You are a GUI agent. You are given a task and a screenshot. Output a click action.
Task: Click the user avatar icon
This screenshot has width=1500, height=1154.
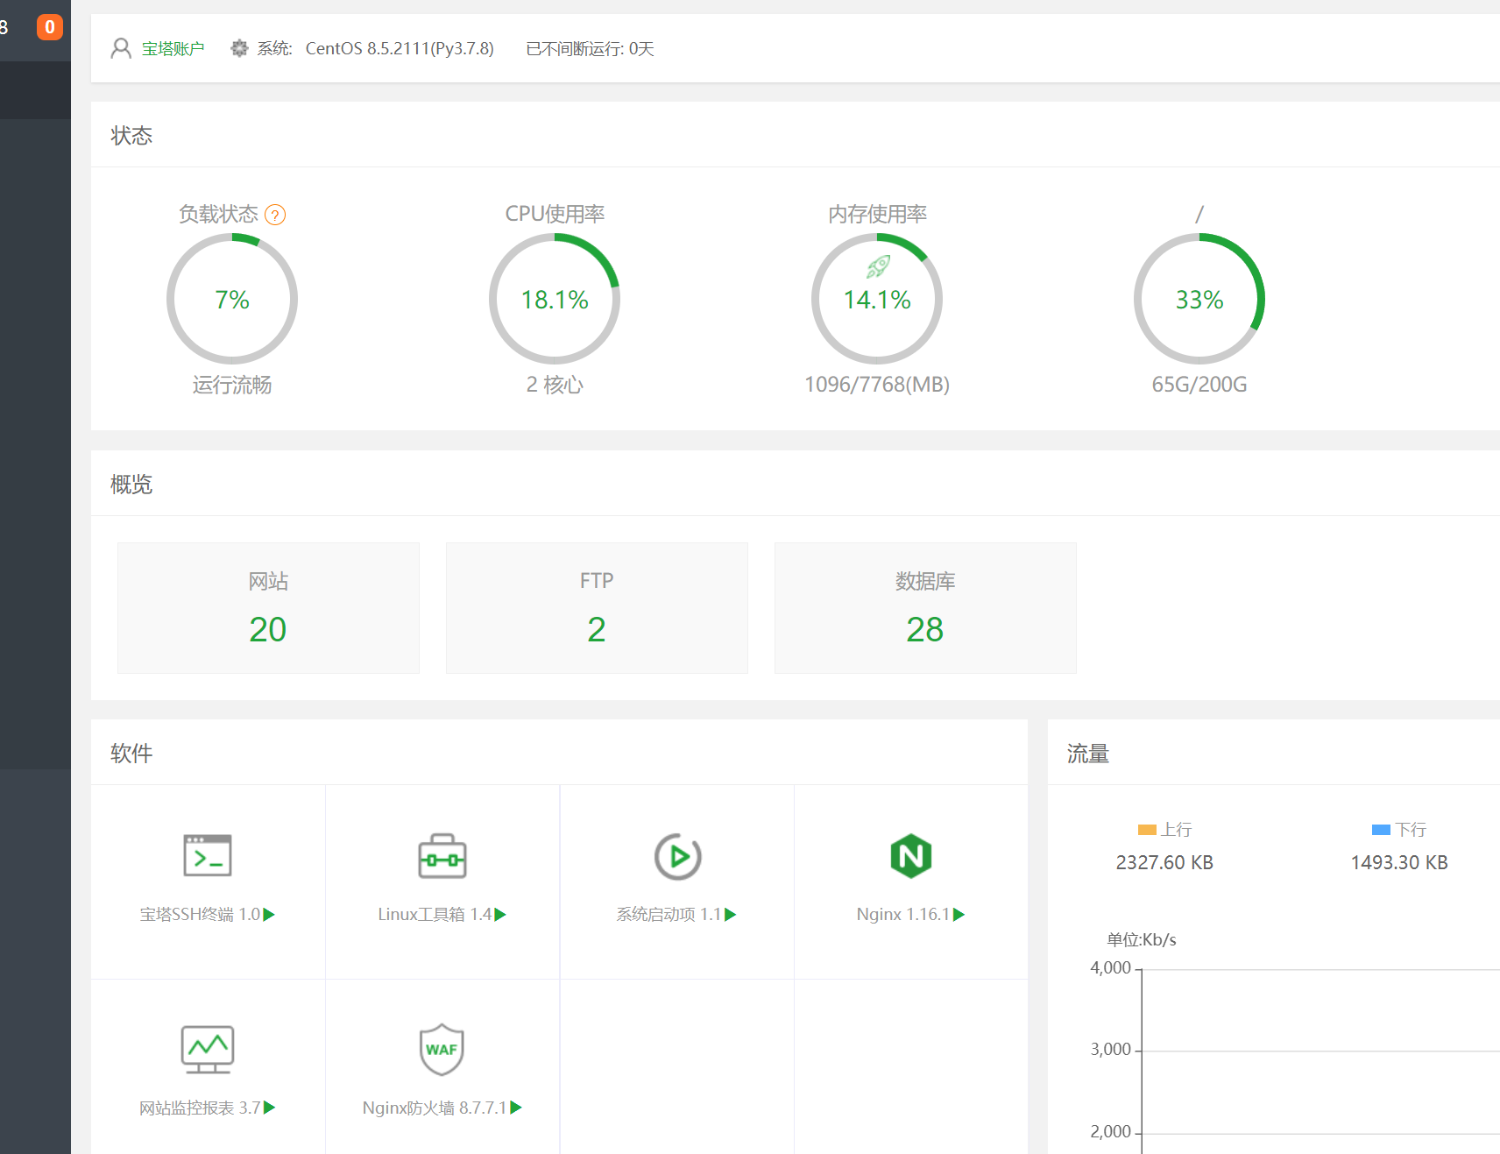121,48
